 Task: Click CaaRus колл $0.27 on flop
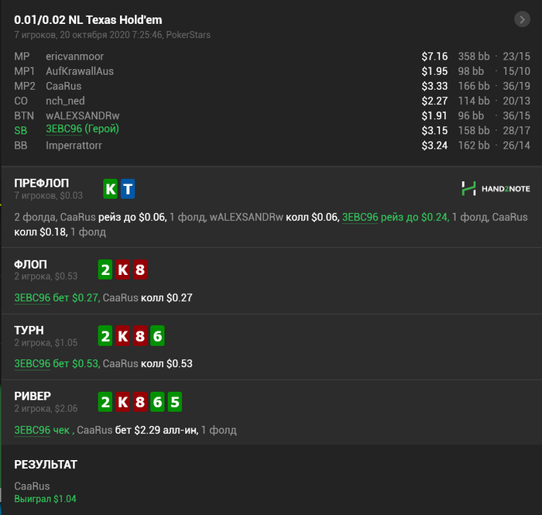click(148, 297)
